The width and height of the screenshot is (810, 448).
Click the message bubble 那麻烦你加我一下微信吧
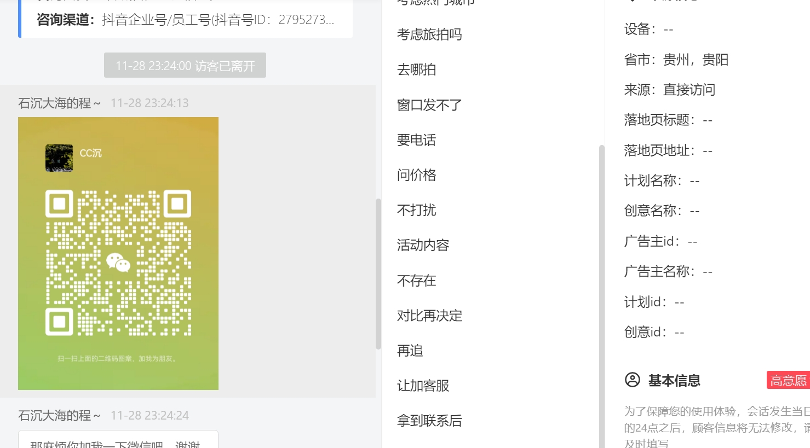118,439
